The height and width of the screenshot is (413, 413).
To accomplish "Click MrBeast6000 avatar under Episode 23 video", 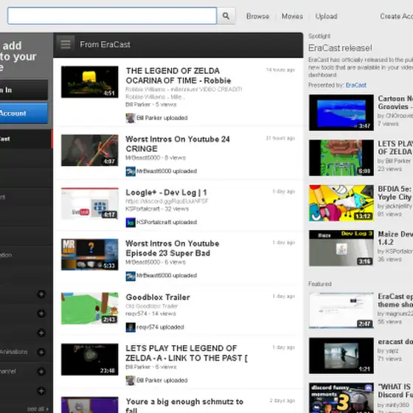I will pyautogui.click(x=131, y=276).
